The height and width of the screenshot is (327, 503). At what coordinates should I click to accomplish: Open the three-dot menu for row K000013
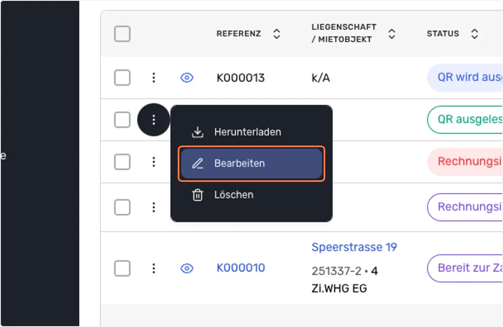(x=154, y=78)
